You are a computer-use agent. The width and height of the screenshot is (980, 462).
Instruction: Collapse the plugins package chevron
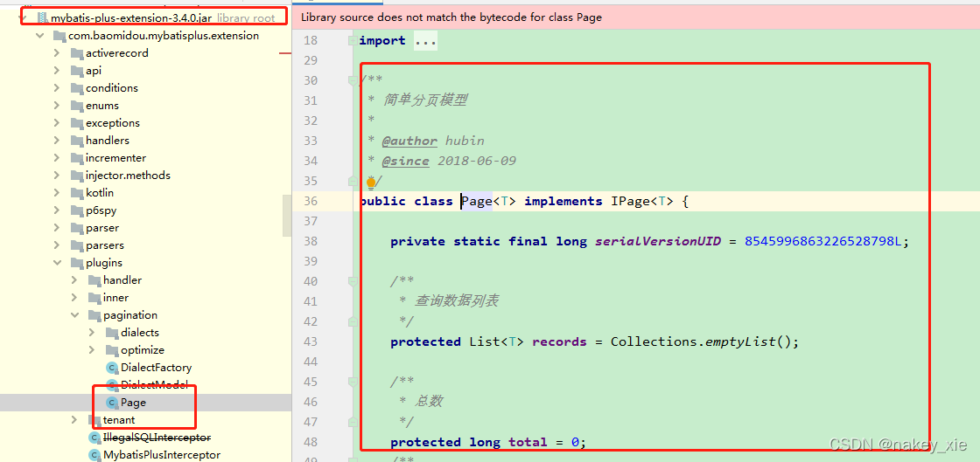57,263
